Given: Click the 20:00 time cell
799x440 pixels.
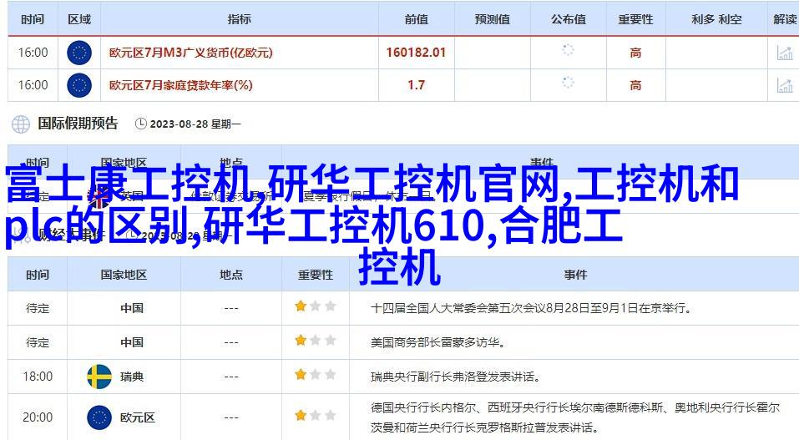Looking at the screenshot, I should click(x=38, y=417).
